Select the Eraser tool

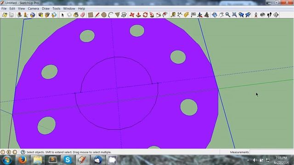83,15
